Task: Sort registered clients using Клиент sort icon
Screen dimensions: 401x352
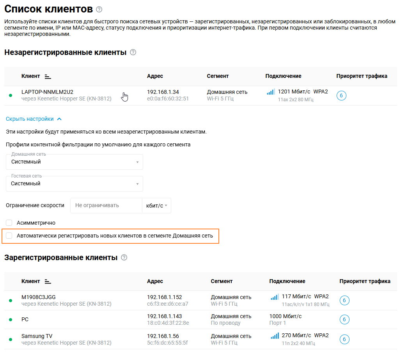Action: pos(48,281)
